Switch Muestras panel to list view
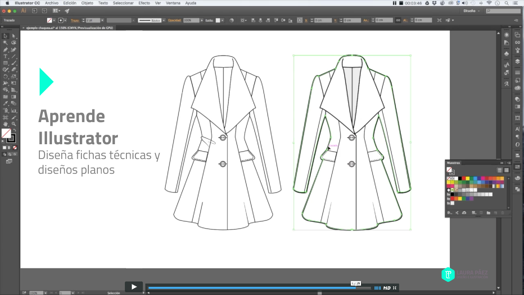The width and height of the screenshot is (524, 295). tap(499, 170)
